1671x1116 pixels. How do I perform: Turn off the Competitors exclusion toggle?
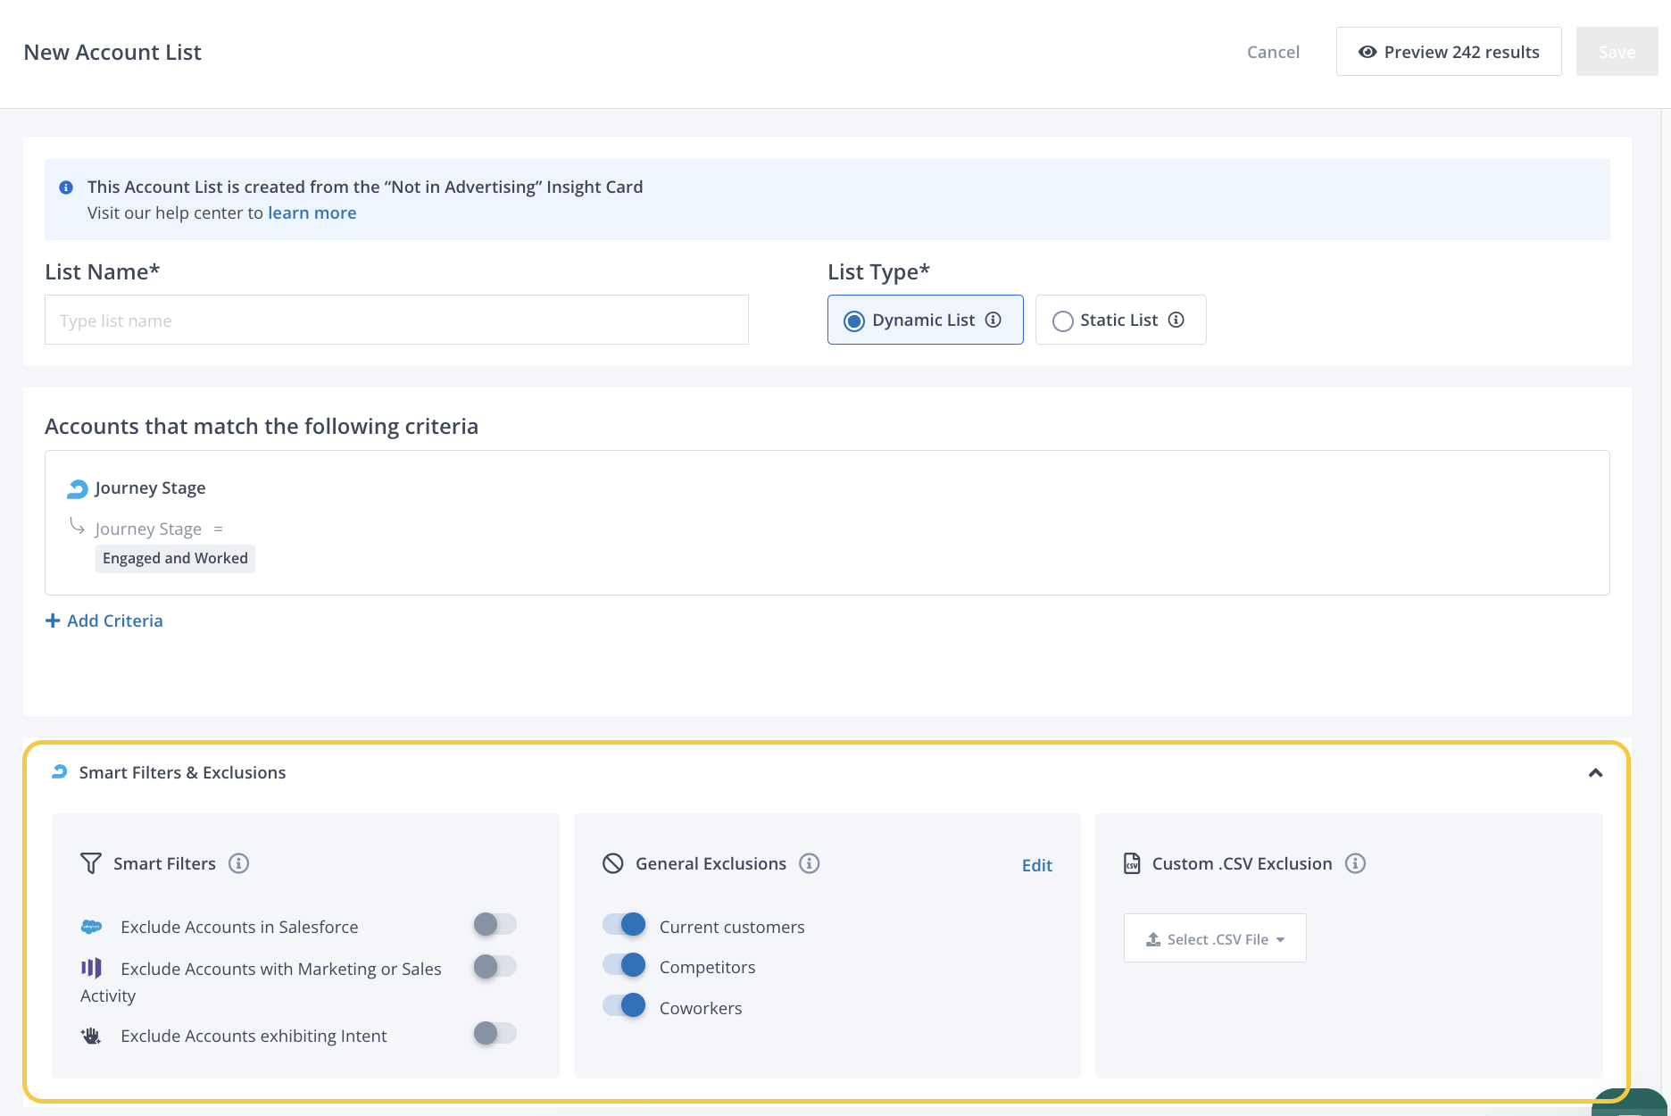coord(624,965)
